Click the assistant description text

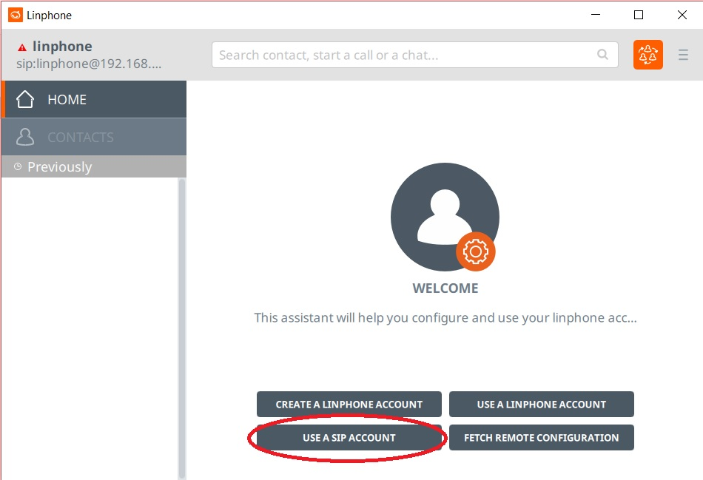point(445,318)
